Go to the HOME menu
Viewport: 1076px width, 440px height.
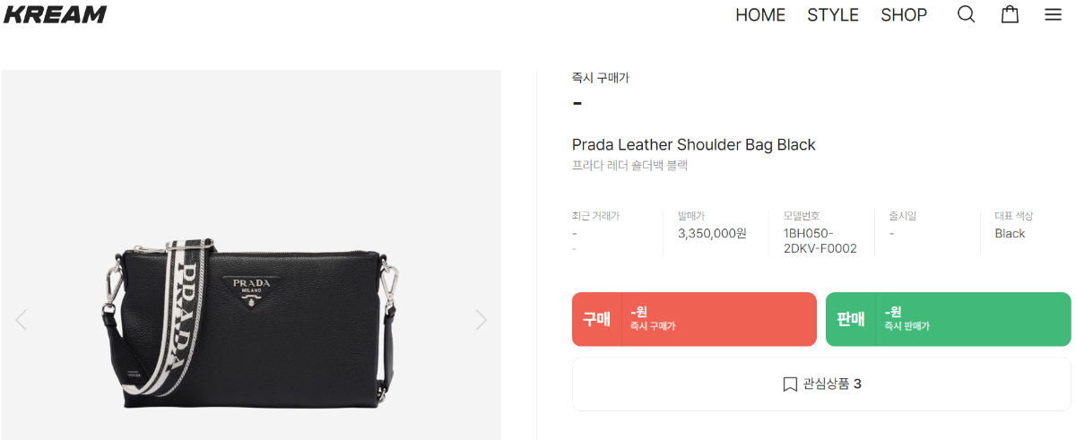coord(760,15)
